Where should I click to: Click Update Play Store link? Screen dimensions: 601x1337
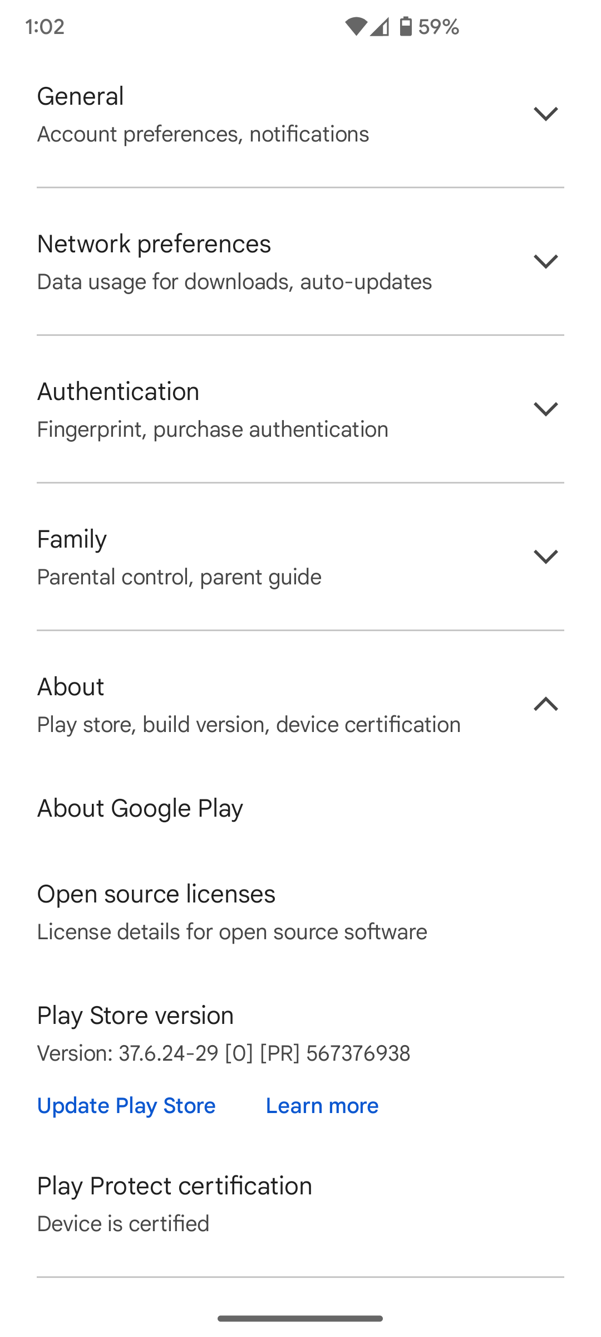coord(126,1106)
